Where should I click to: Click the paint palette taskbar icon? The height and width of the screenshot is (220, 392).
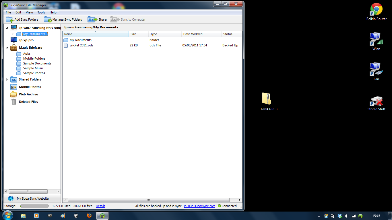tap(63, 216)
